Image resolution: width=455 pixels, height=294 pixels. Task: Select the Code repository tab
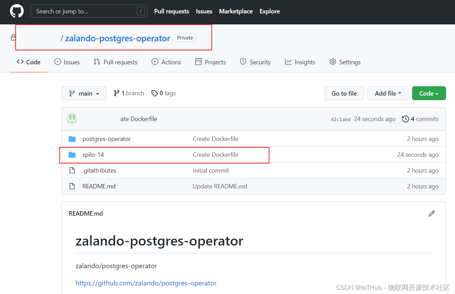tap(29, 62)
